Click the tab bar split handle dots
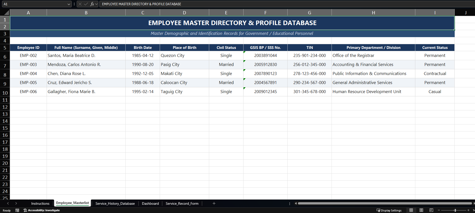The height and width of the screenshot is (213, 475). tap(290, 203)
